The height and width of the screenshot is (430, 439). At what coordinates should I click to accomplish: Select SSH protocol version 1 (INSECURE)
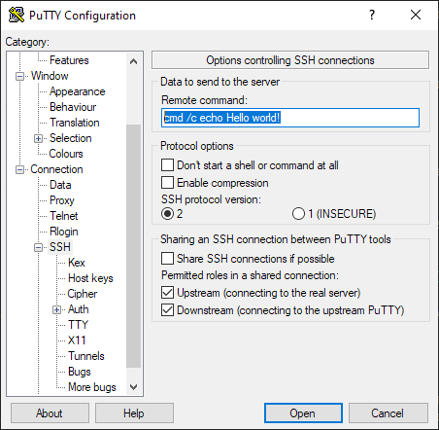click(298, 214)
